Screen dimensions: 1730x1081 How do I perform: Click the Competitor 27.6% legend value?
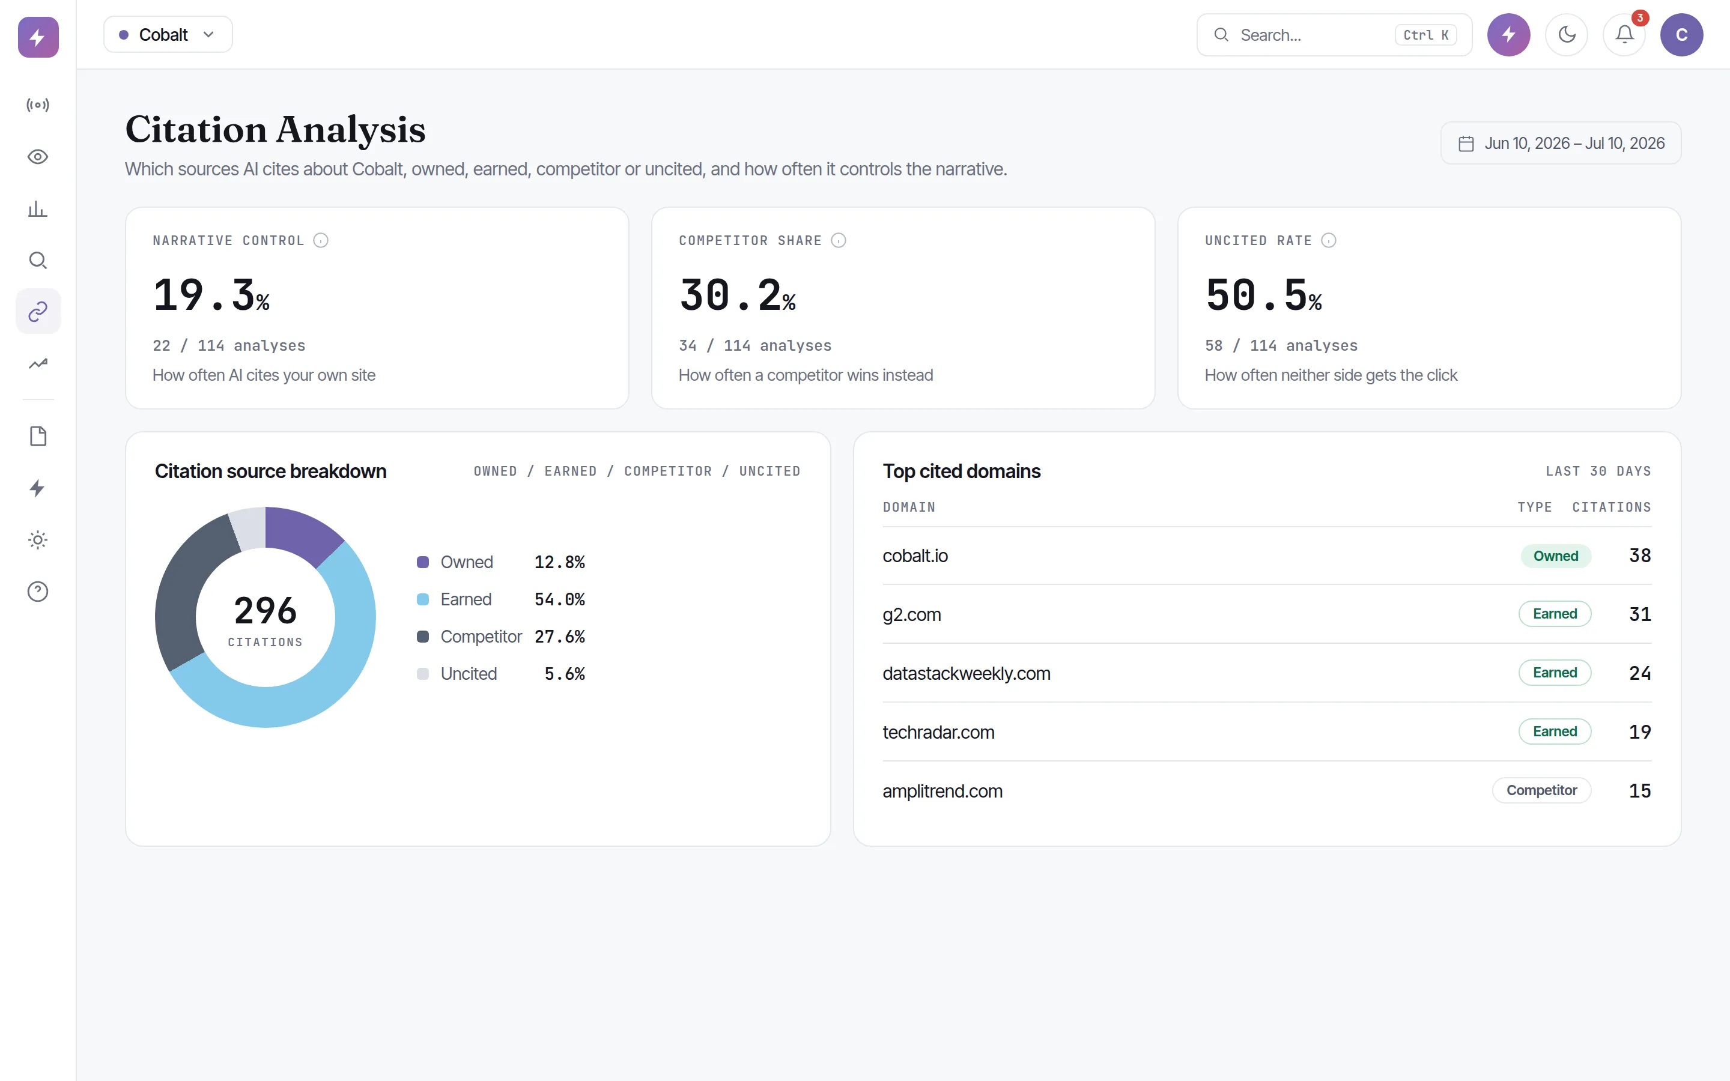click(560, 637)
